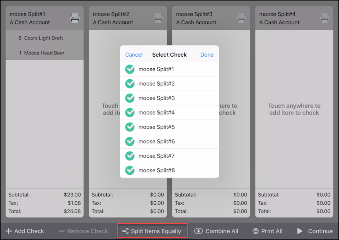This screenshot has width=339, height=240.
Task: Deselect moose Split#5 checkmark
Action: coord(130,127)
